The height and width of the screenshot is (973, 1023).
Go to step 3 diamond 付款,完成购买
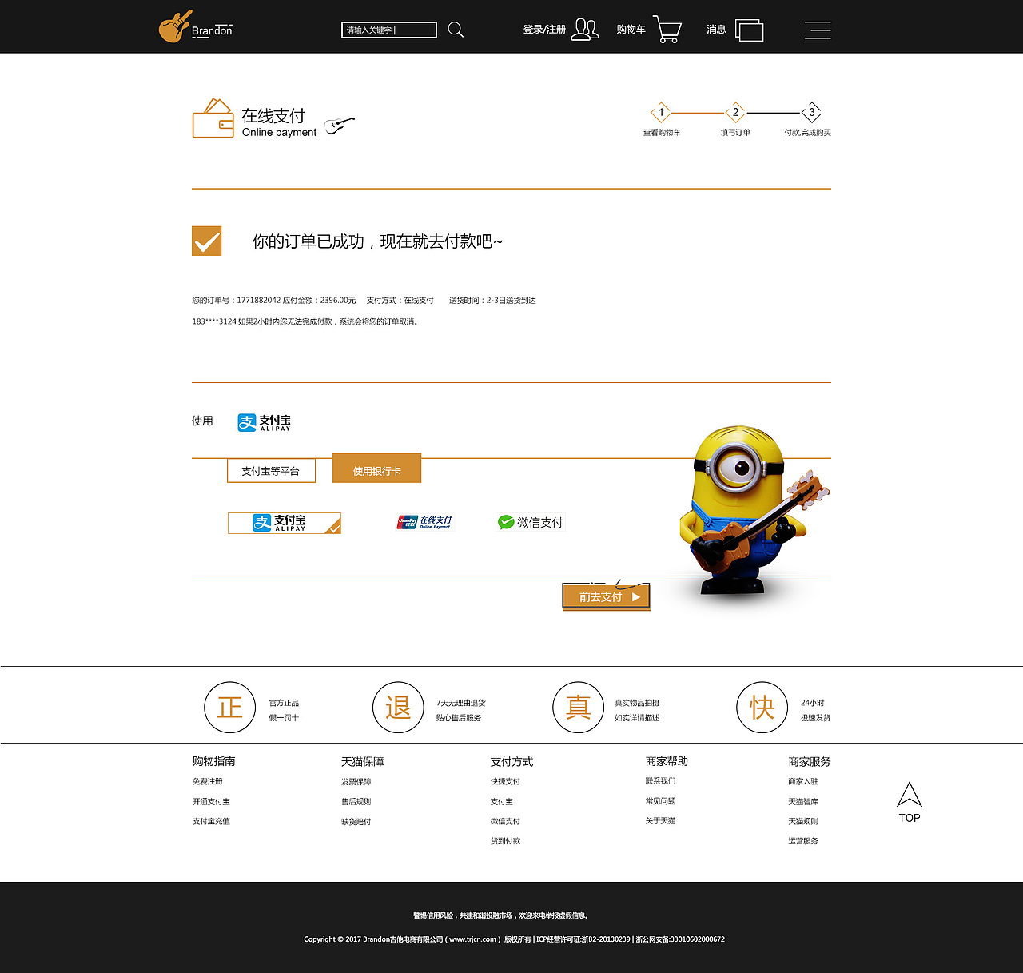click(811, 113)
